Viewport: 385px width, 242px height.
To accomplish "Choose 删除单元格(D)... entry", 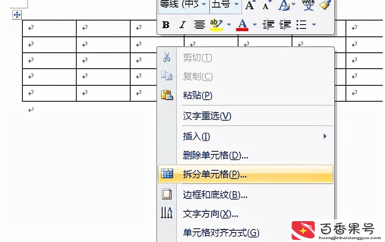I will [246, 155].
